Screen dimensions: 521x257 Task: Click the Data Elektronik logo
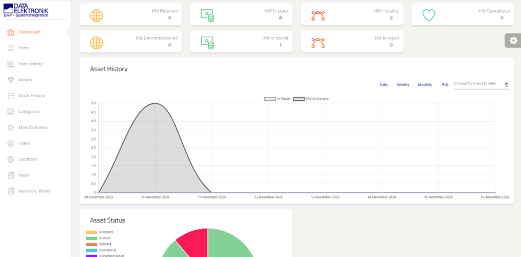(x=26, y=10)
